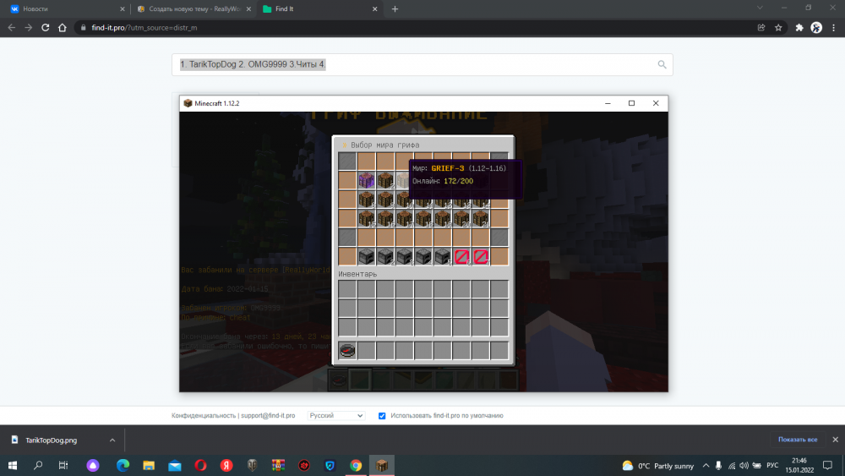Select the crafting table with stack count 2

[385, 180]
